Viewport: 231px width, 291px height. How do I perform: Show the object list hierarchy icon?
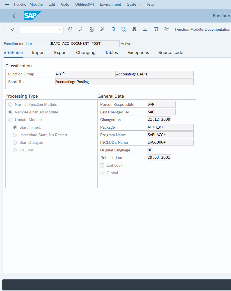(x=134, y=29)
